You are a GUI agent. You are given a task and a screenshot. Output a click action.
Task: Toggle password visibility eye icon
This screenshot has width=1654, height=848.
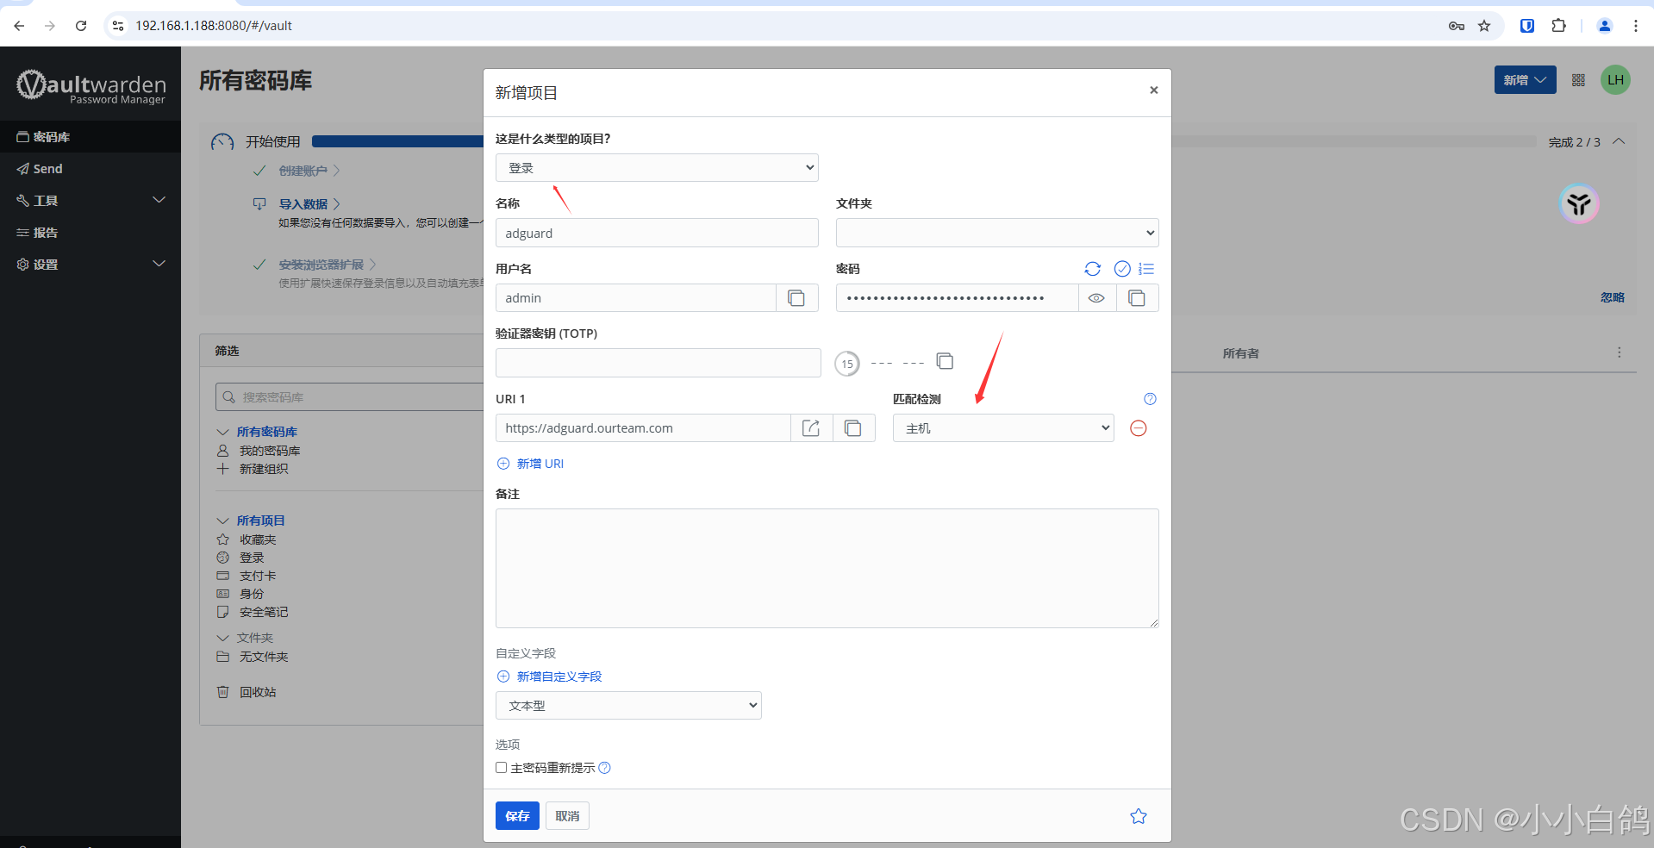pyautogui.click(x=1096, y=298)
